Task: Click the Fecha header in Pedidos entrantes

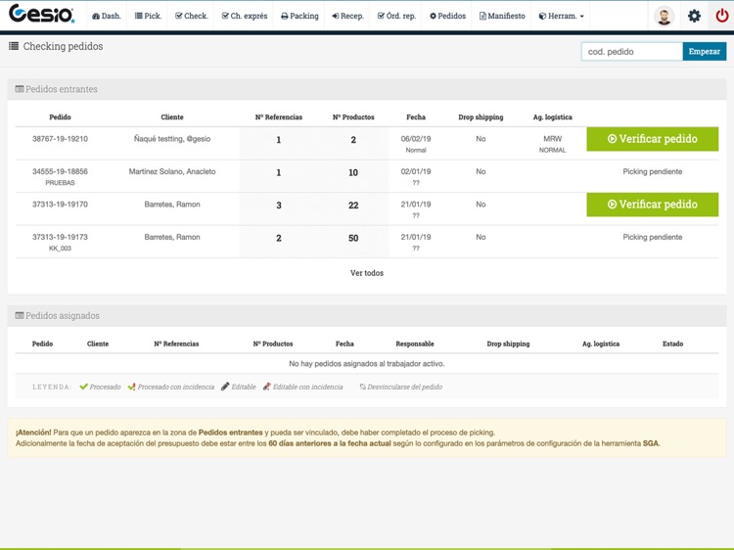Action: 416,117
